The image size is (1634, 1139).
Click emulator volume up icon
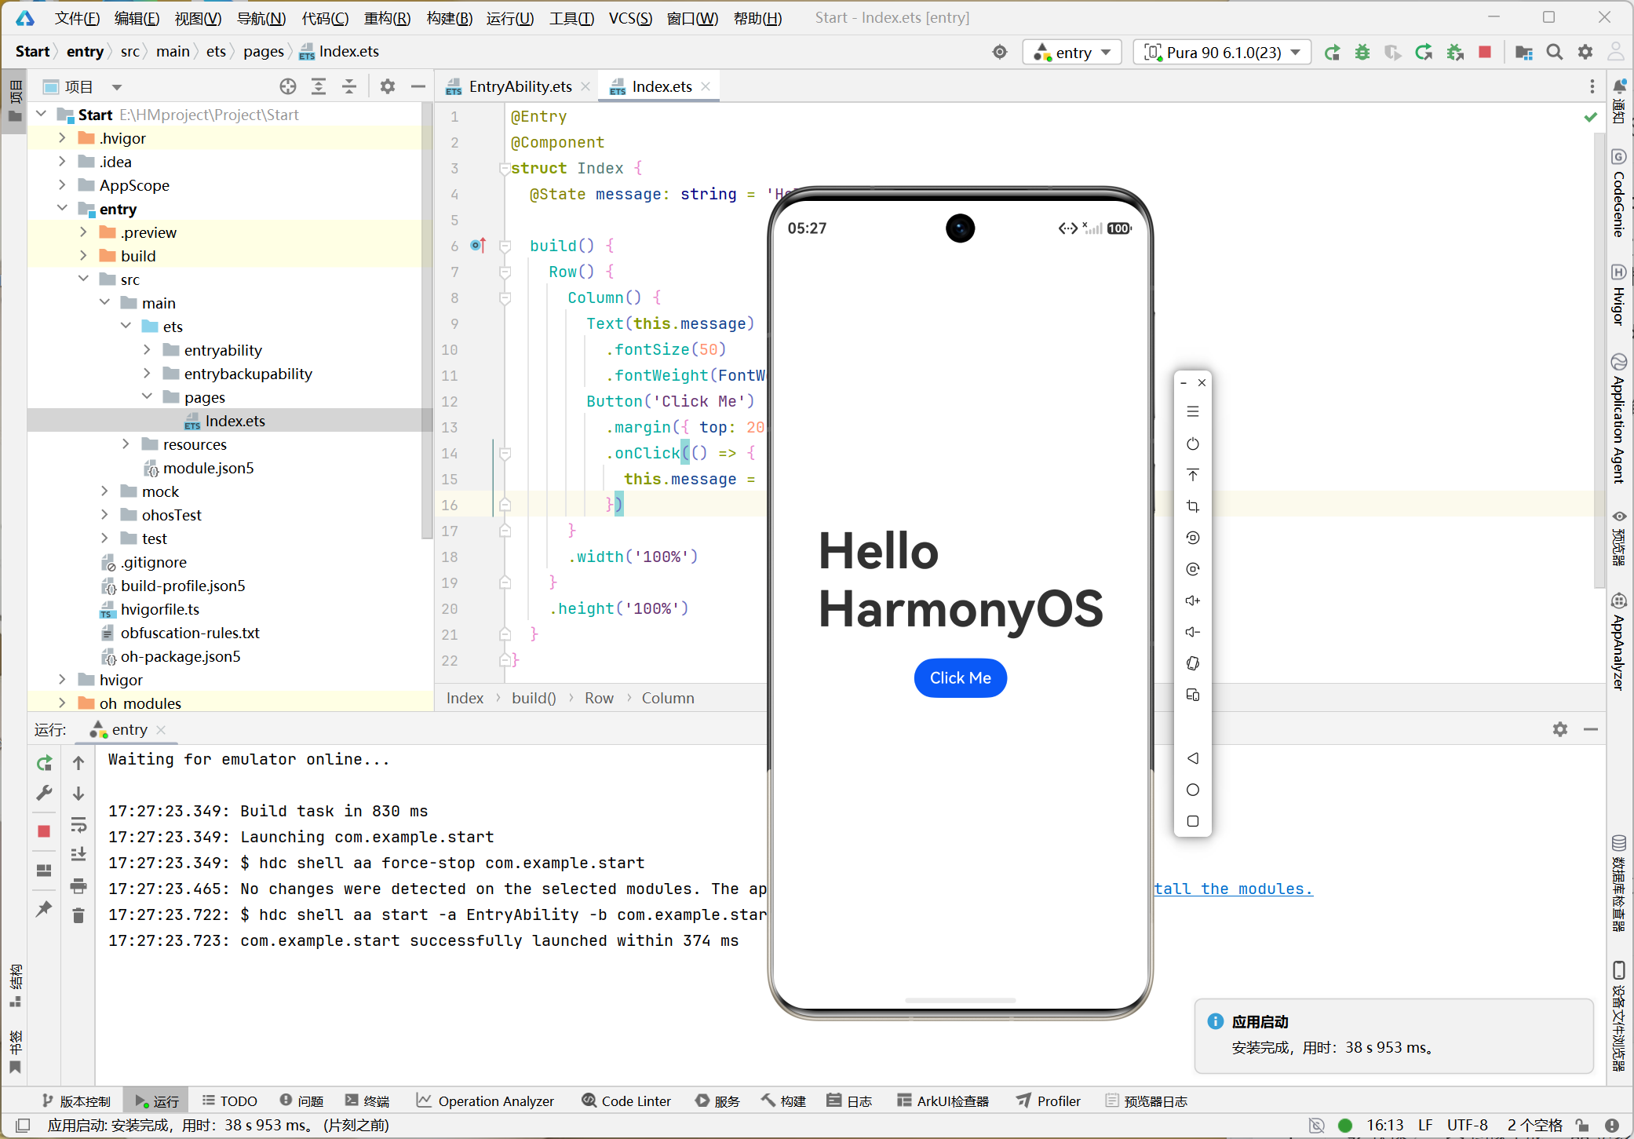click(1193, 601)
